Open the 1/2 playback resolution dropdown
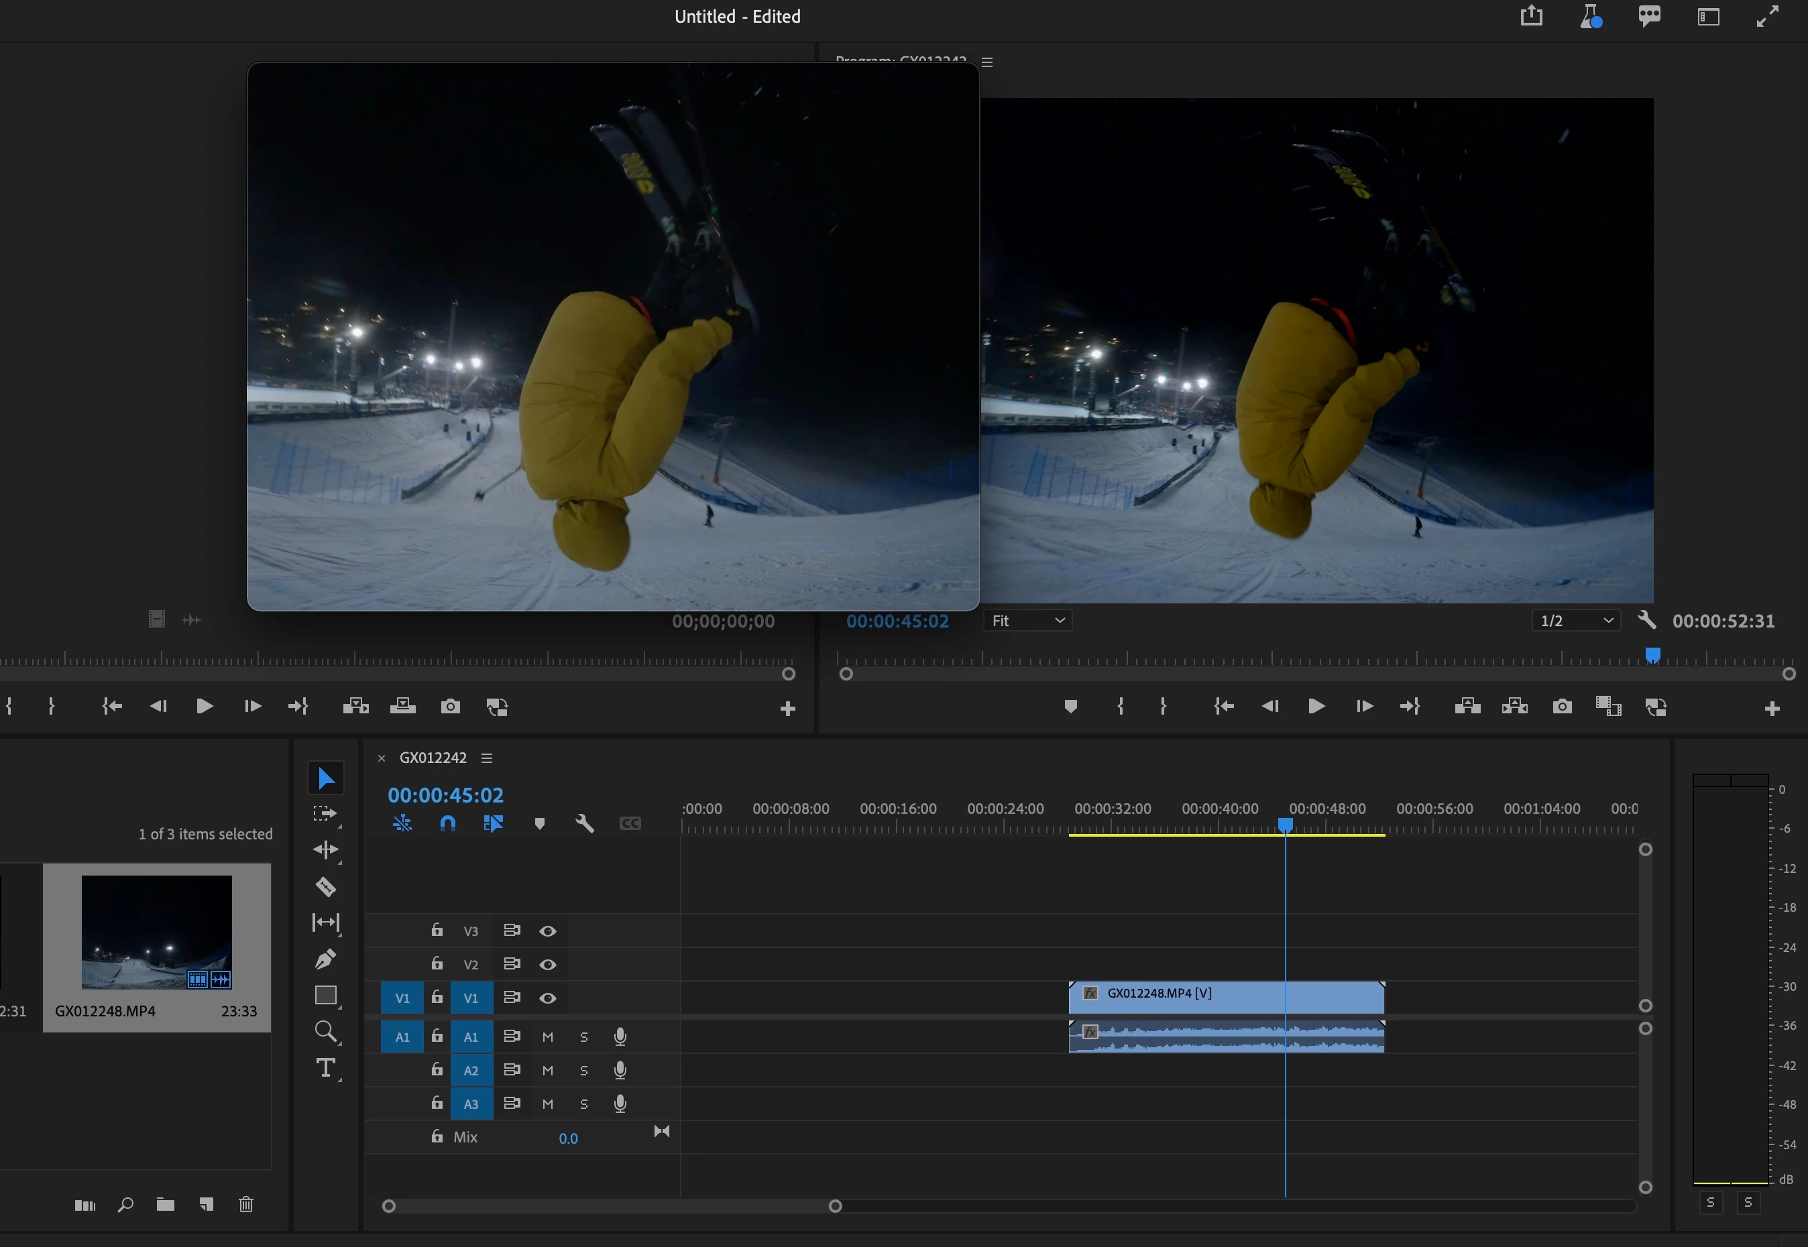The image size is (1808, 1247). tap(1575, 620)
